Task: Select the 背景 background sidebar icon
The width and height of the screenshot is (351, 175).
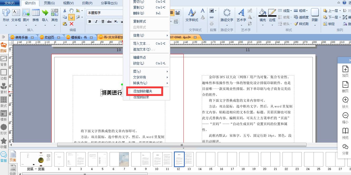Action: pyautogui.click(x=3, y=61)
